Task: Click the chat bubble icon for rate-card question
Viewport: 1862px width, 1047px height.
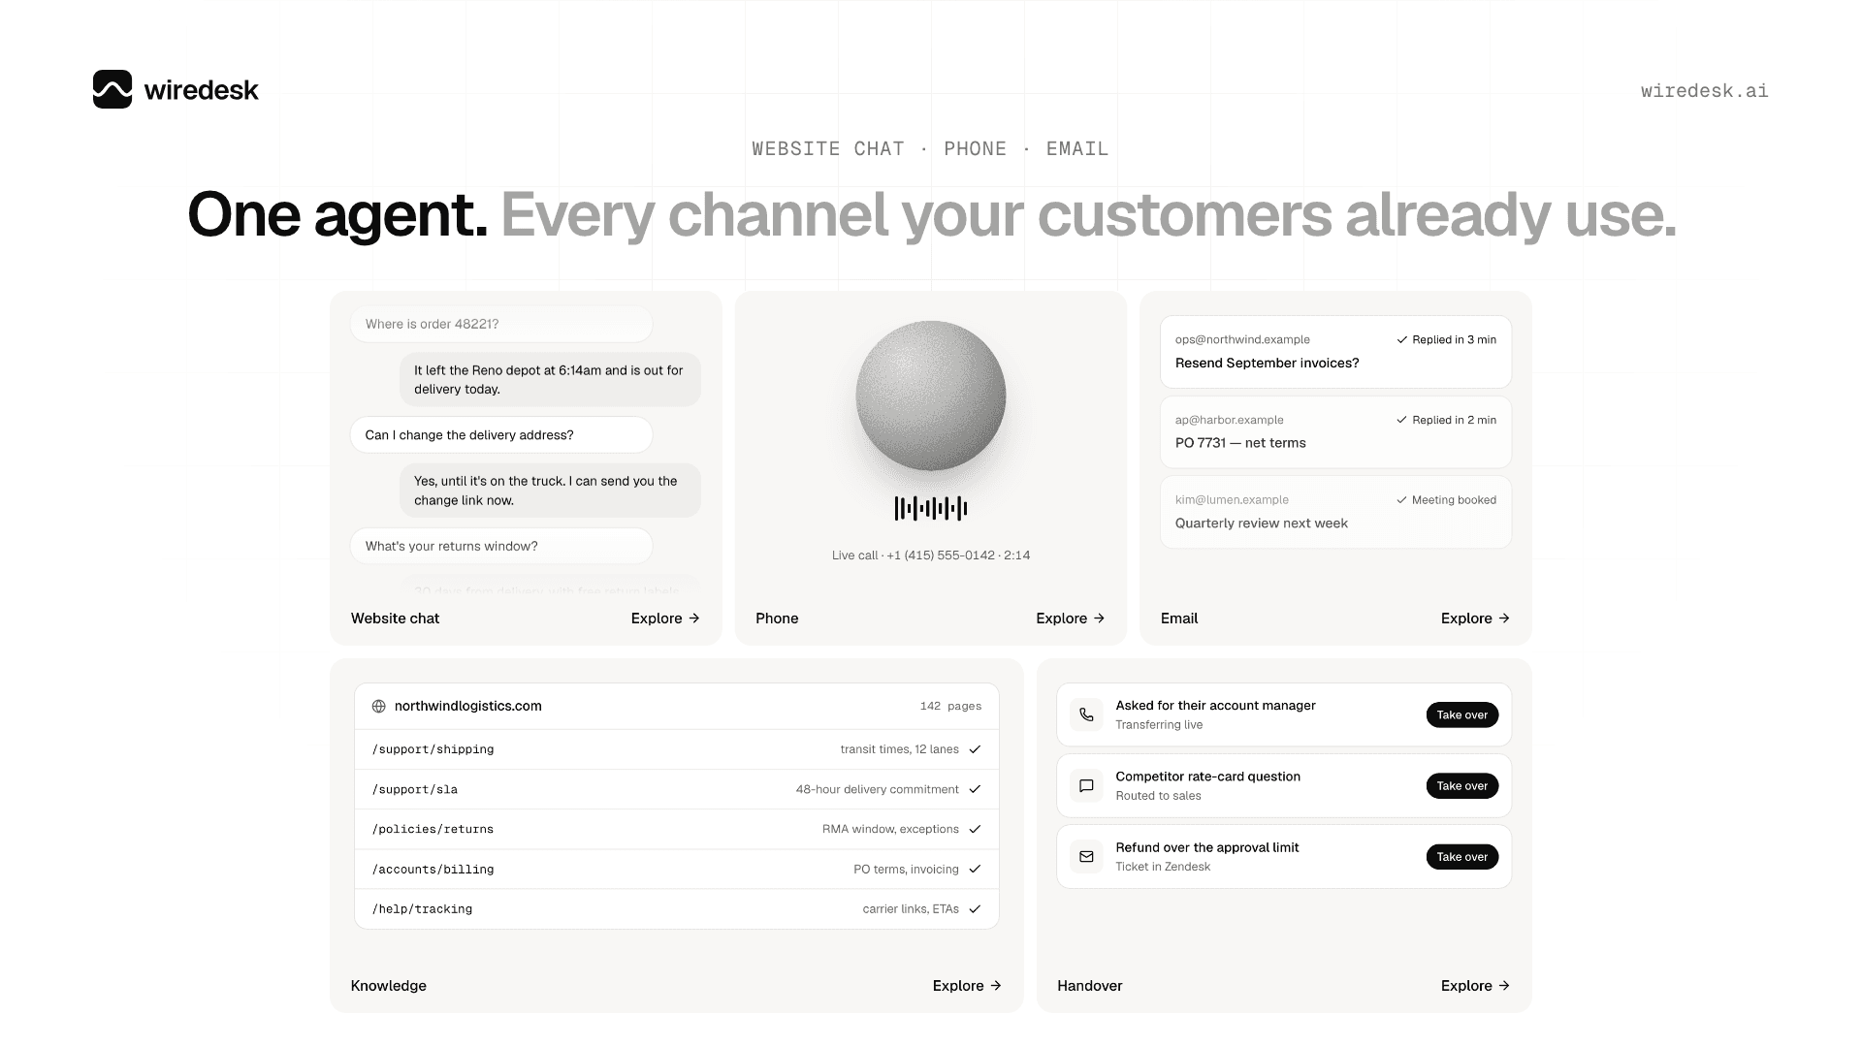Action: (1086, 785)
